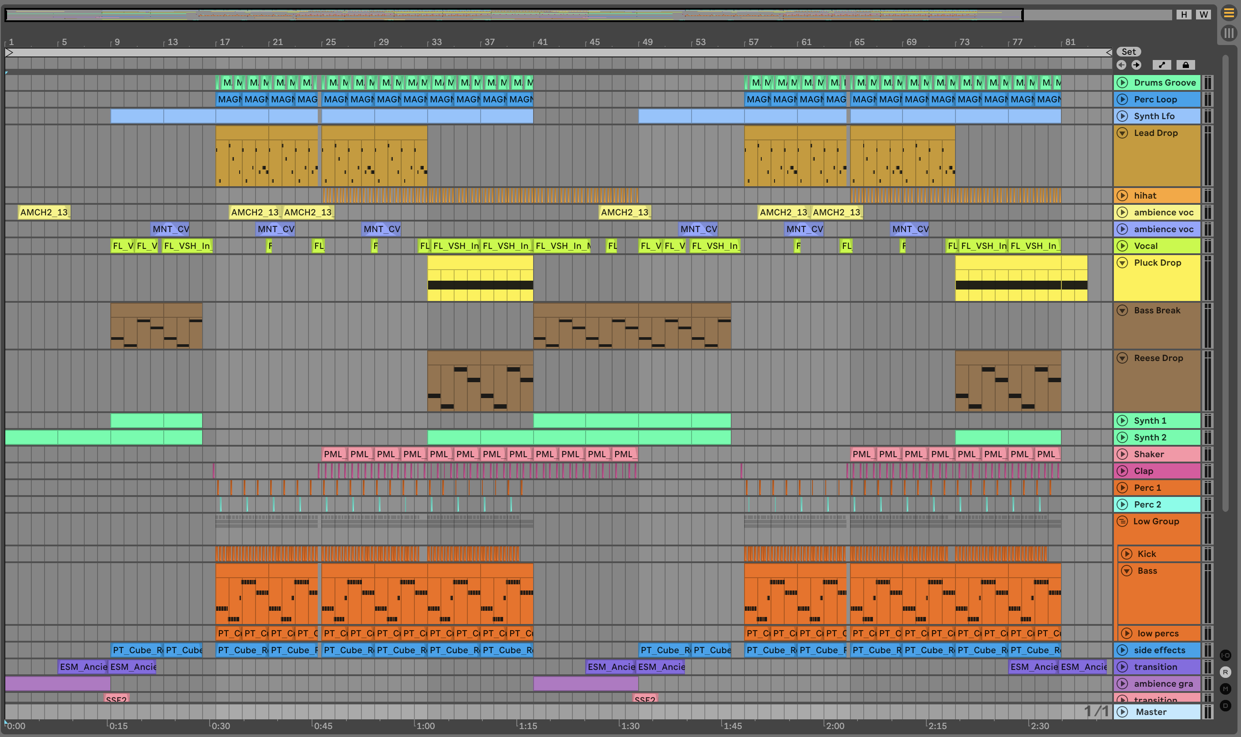Toggle the Lock Envelopes padlock icon
This screenshot has height=737, width=1241.
click(1185, 65)
